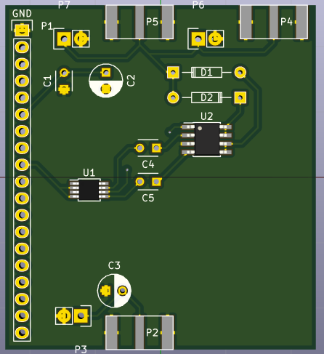Click the C2 electrolytic capacitor
The height and width of the screenshot is (354, 324).
click(x=106, y=81)
